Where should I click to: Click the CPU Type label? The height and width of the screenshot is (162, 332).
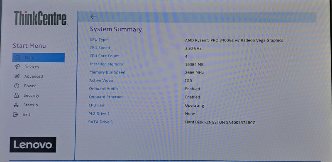[99, 39]
